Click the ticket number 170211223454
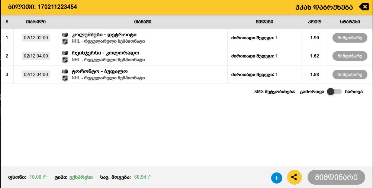Viewport: 373px width, 188px height. pyautogui.click(x=57, y=7)
